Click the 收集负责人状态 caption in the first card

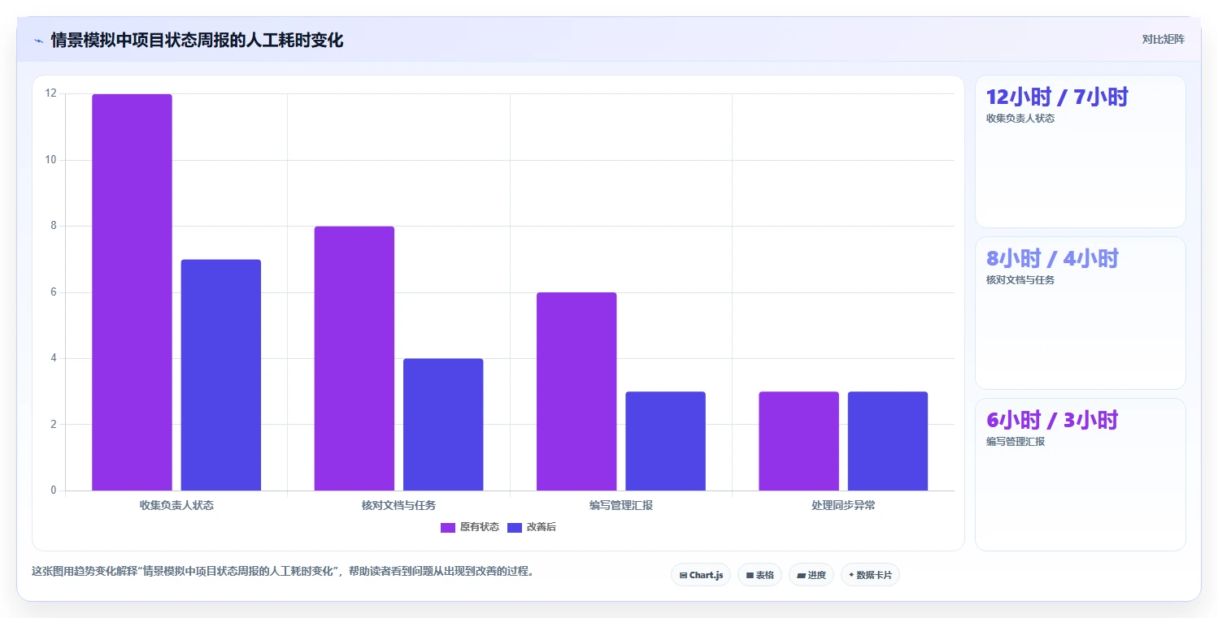[x=1020, y=118]
